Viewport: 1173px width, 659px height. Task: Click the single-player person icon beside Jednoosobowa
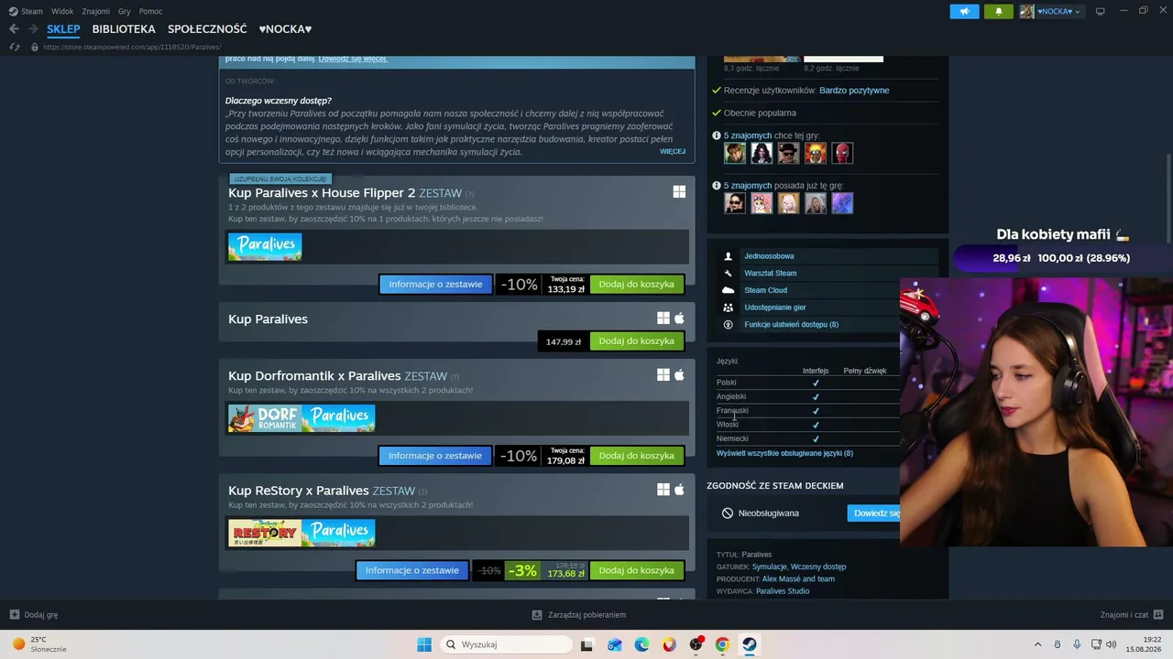pos(729,256)
